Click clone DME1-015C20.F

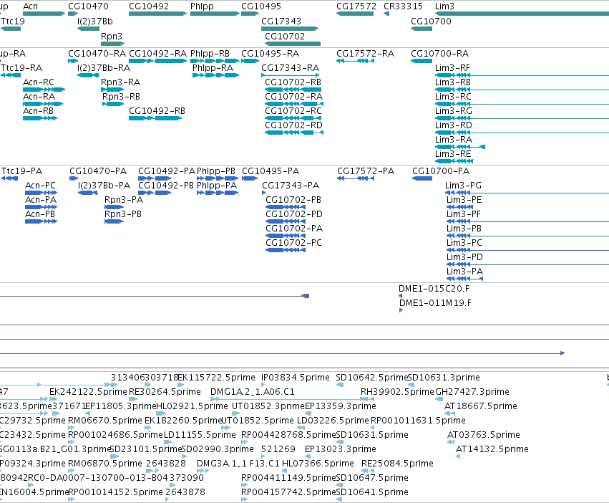(434, 289)
